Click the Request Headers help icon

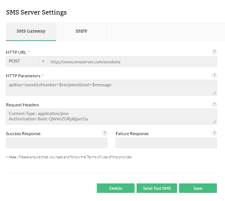(x=214, y=104)
